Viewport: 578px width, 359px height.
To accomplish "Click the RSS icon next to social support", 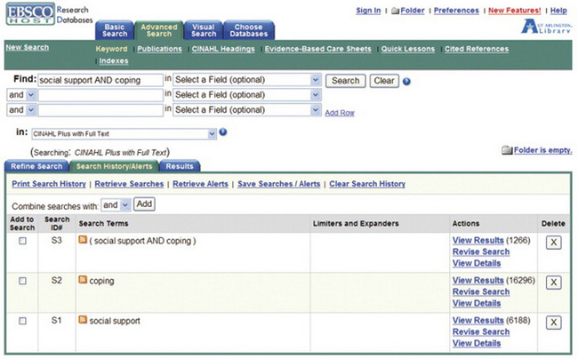I will coord(84,320).
